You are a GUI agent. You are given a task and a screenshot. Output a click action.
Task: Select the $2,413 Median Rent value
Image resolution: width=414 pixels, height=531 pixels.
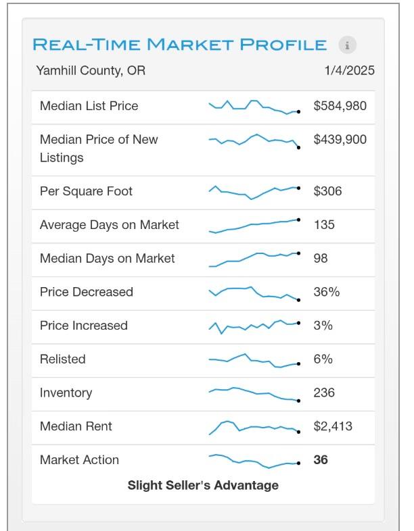click(x=333, y=426)
